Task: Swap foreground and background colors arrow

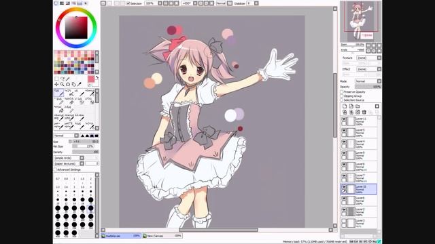Action: [97, 77]
